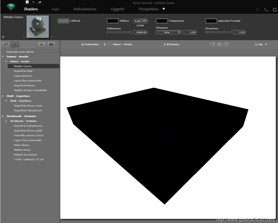Click the Diffondi color swatch
The width and height of the screenshot is (278, 223).
point(63,21)
